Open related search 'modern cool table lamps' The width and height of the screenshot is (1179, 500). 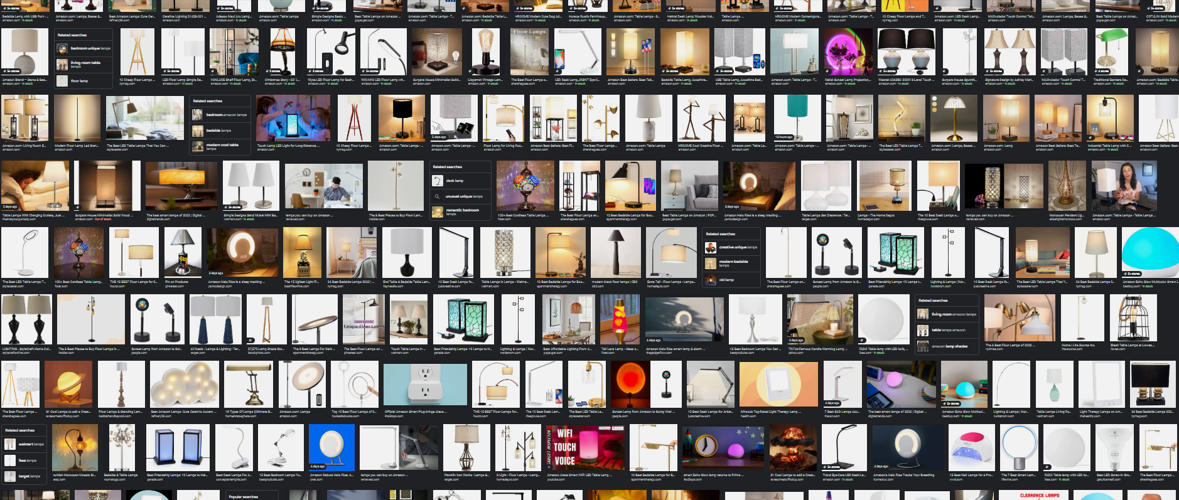click(220, 147)
